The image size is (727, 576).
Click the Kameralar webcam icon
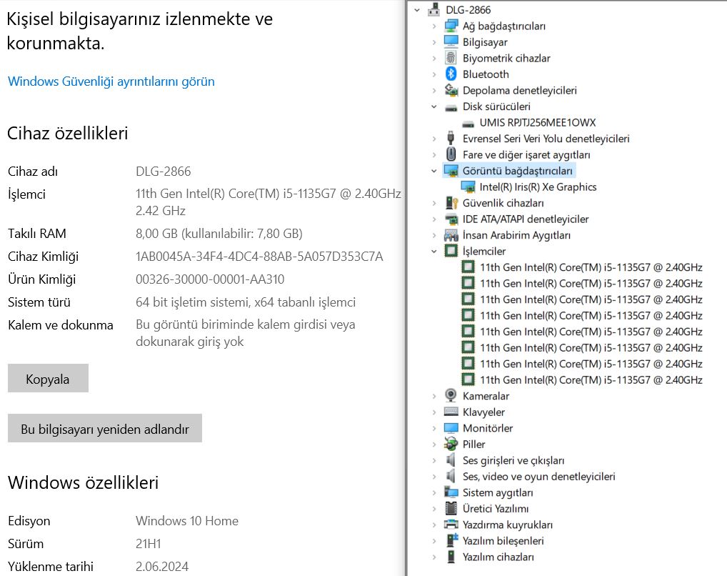click(x=451, y=396)
